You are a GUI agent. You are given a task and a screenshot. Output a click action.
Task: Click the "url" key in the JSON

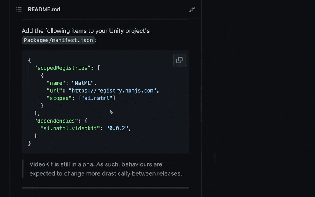pyautogui.click(x=54, y=90)
